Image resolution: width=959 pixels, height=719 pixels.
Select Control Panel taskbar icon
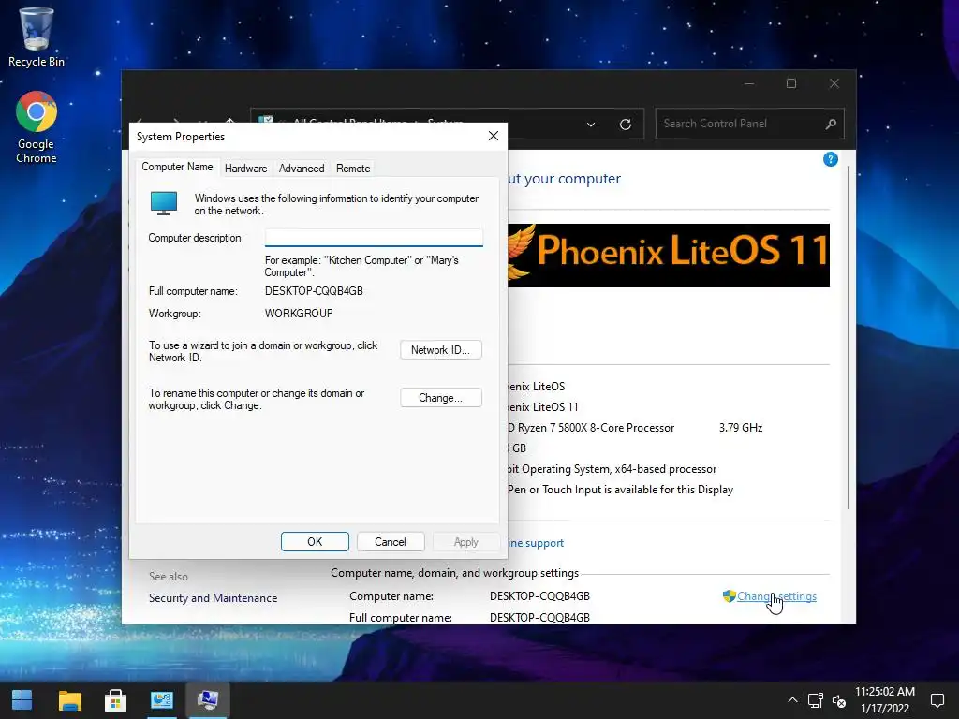(161, 700)
